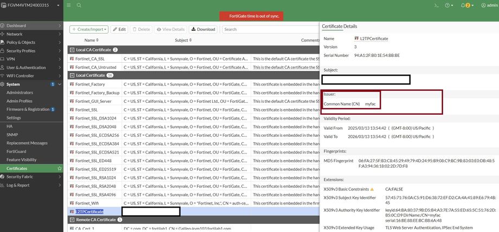Click the Network sidebar icon

(3, 34)
